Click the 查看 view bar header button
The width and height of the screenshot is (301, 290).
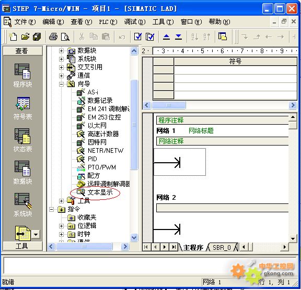[22, 51]
